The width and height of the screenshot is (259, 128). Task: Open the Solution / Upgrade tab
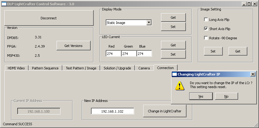point(117,68)
